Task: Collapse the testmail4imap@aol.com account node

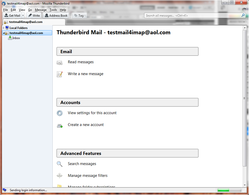Action: point(4,33)
